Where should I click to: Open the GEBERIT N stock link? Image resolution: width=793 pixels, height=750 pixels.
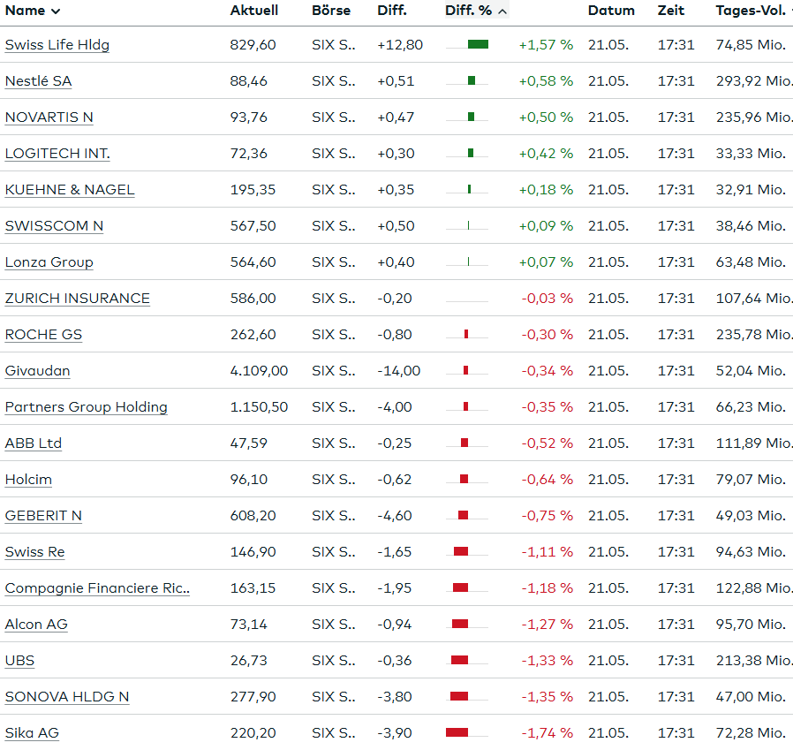(x=43, y=516)
